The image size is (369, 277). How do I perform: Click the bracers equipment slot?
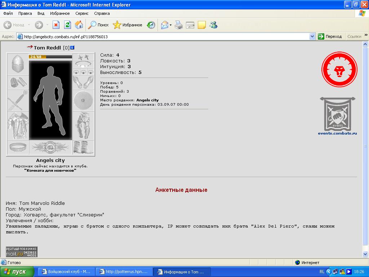pos(18,82)
